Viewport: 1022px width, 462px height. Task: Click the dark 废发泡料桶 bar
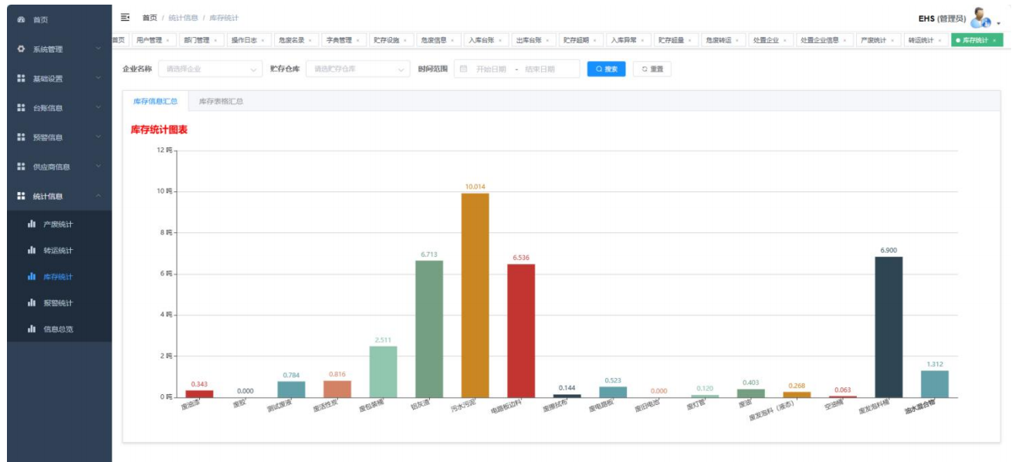[888, 327]
